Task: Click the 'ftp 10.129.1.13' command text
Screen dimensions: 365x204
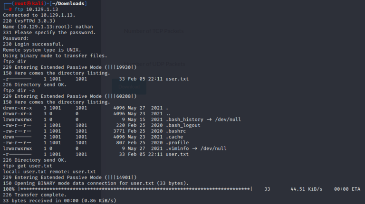Action: pos(35,9)
